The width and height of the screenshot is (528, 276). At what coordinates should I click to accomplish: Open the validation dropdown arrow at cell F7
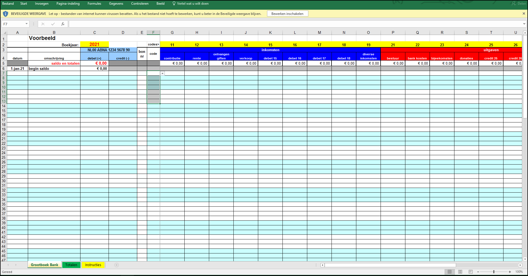163,73
